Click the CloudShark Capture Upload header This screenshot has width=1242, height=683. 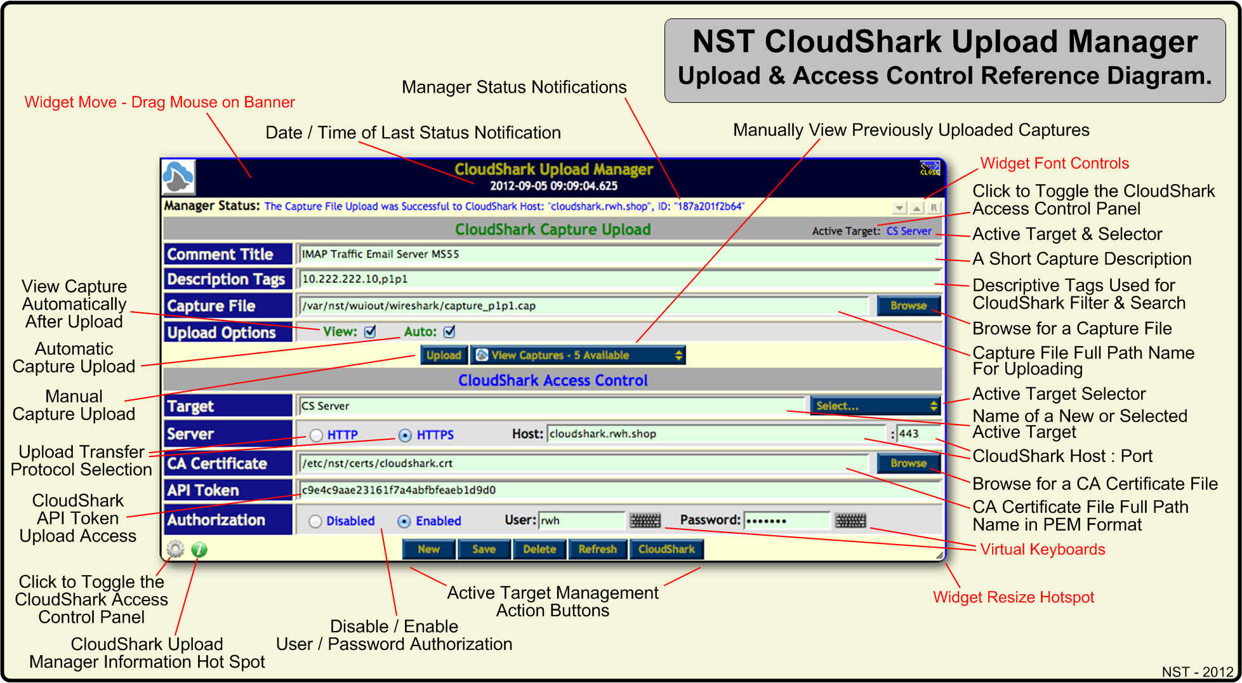(553, 229)
